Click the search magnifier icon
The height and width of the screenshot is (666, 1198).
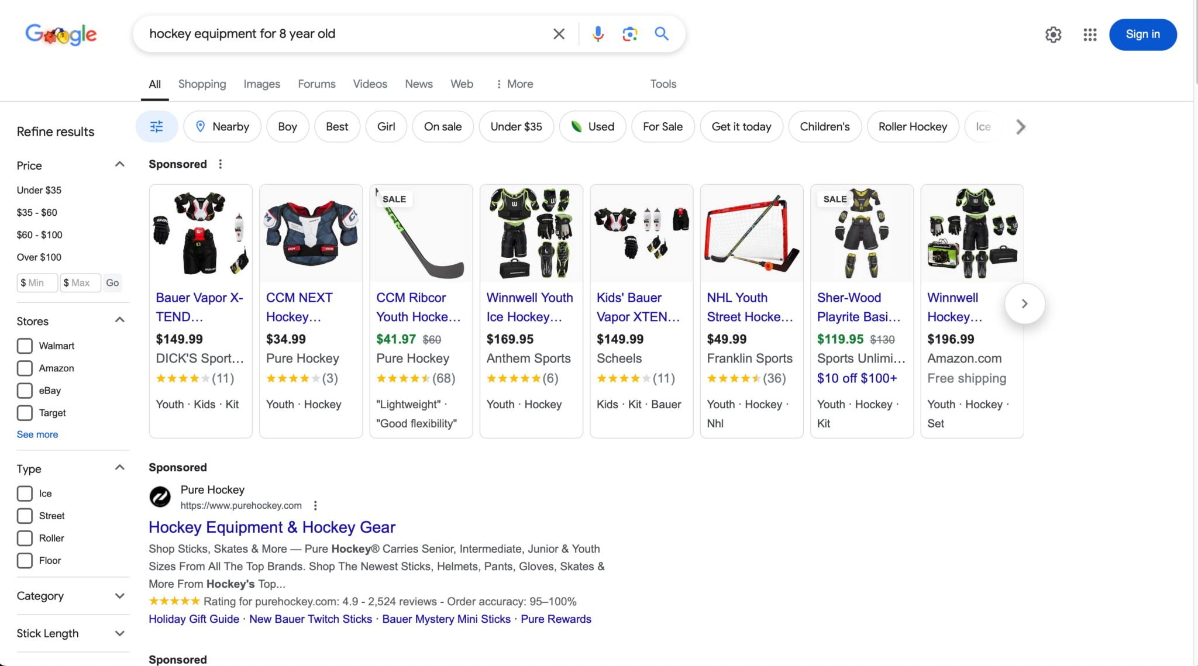661,34
